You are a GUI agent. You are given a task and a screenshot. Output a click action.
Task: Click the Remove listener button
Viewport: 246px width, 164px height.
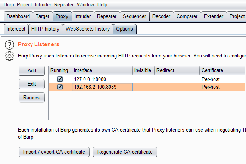point(32,97)
